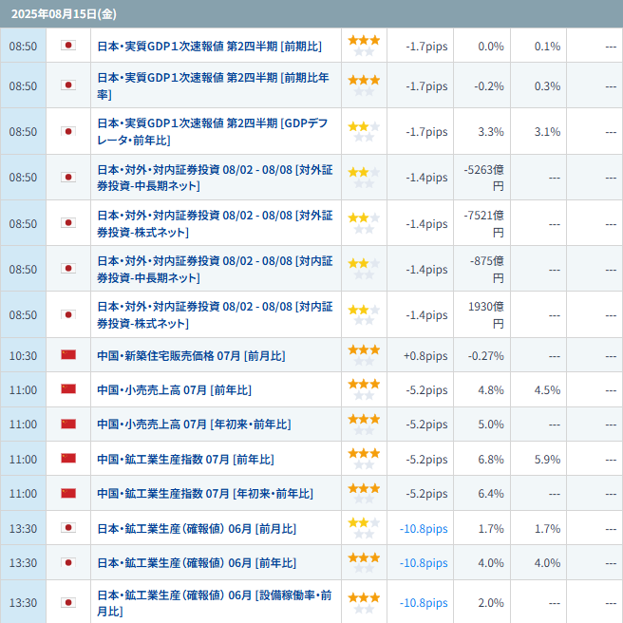Click star rating for GDPデフレータ・前年比 row
Screen dimensions: 623x623
pyautogui.click(x=364, y=131)
